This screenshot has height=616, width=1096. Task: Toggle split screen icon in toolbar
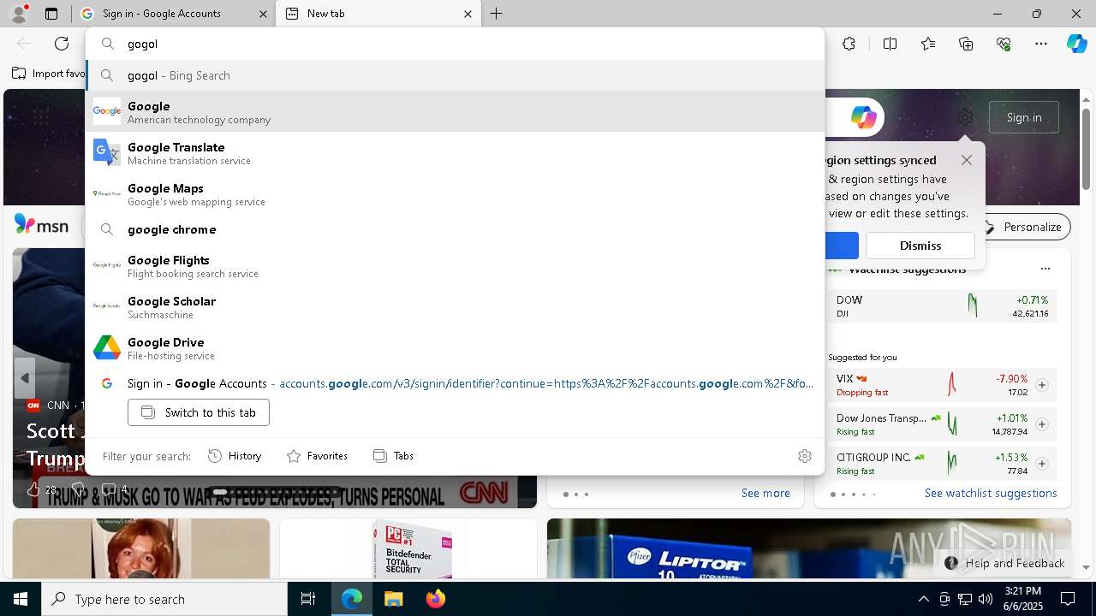[890, 44]
